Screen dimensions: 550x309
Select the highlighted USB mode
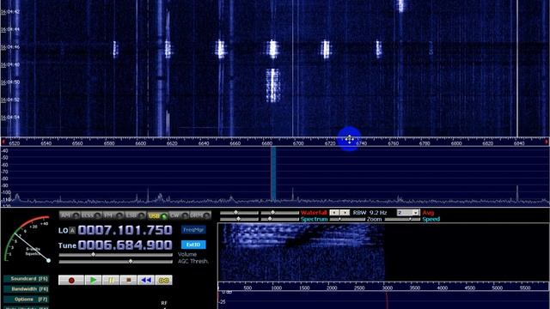157,215
